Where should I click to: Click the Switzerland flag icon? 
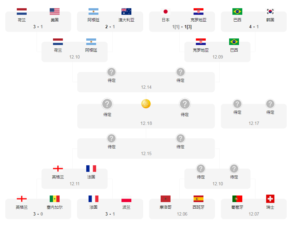[x=270, y=199]
